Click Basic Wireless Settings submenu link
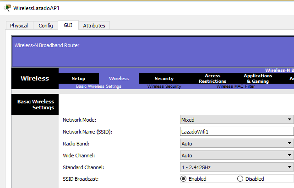 pos(98,86)
